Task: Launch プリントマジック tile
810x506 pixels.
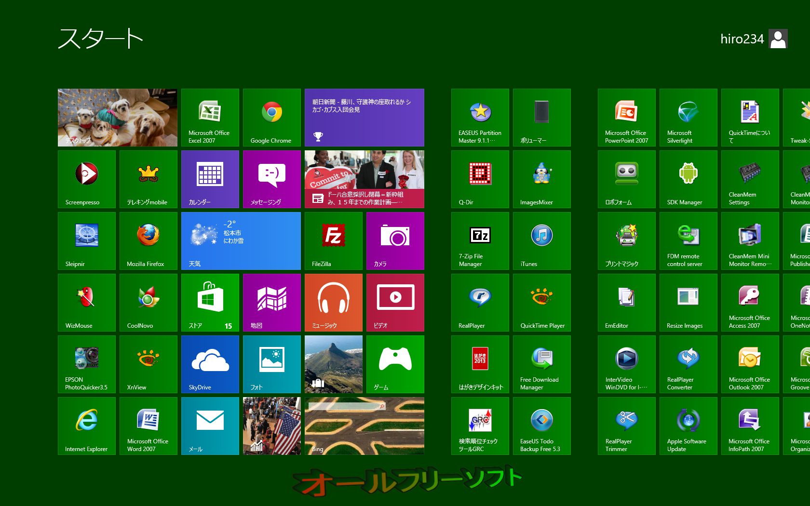Action: 627,241
